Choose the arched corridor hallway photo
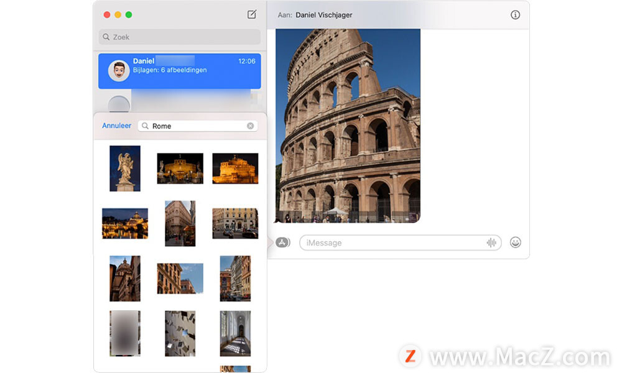The width and height of the screenshot is (622, 373). click(235, 333)
